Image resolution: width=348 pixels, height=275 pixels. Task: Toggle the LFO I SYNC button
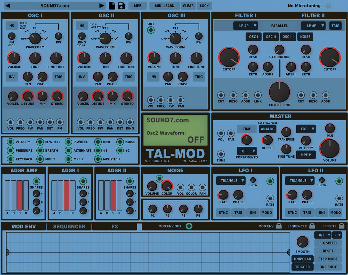[x=223, y=213]
